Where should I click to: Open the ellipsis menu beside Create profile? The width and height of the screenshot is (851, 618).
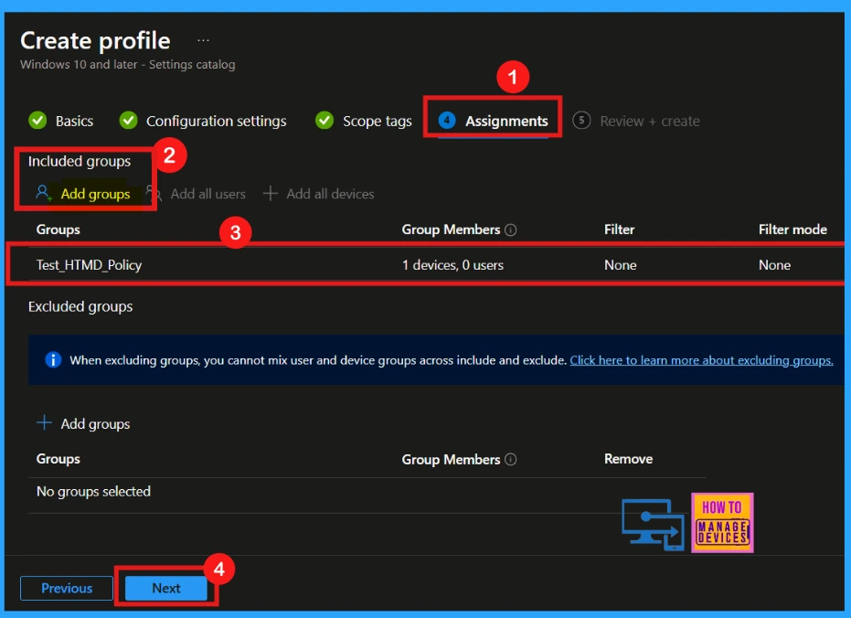pyautogui.click(x=203, y=41)
